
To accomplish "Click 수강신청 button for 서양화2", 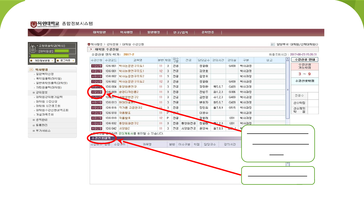I will click(97, 128).
